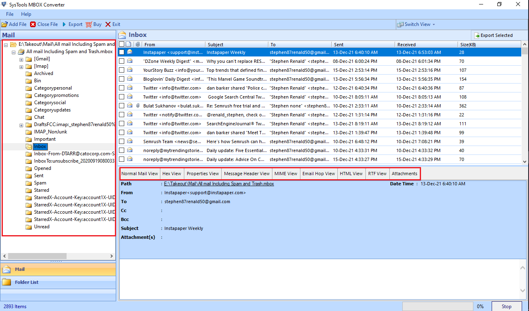529x311 pixels.
Task: Open the HTML View tab
Action: click(351, 174)
